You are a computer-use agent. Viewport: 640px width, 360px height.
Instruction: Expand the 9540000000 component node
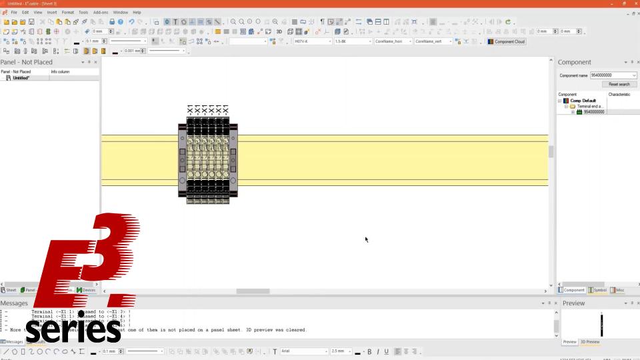coord(573,112)
